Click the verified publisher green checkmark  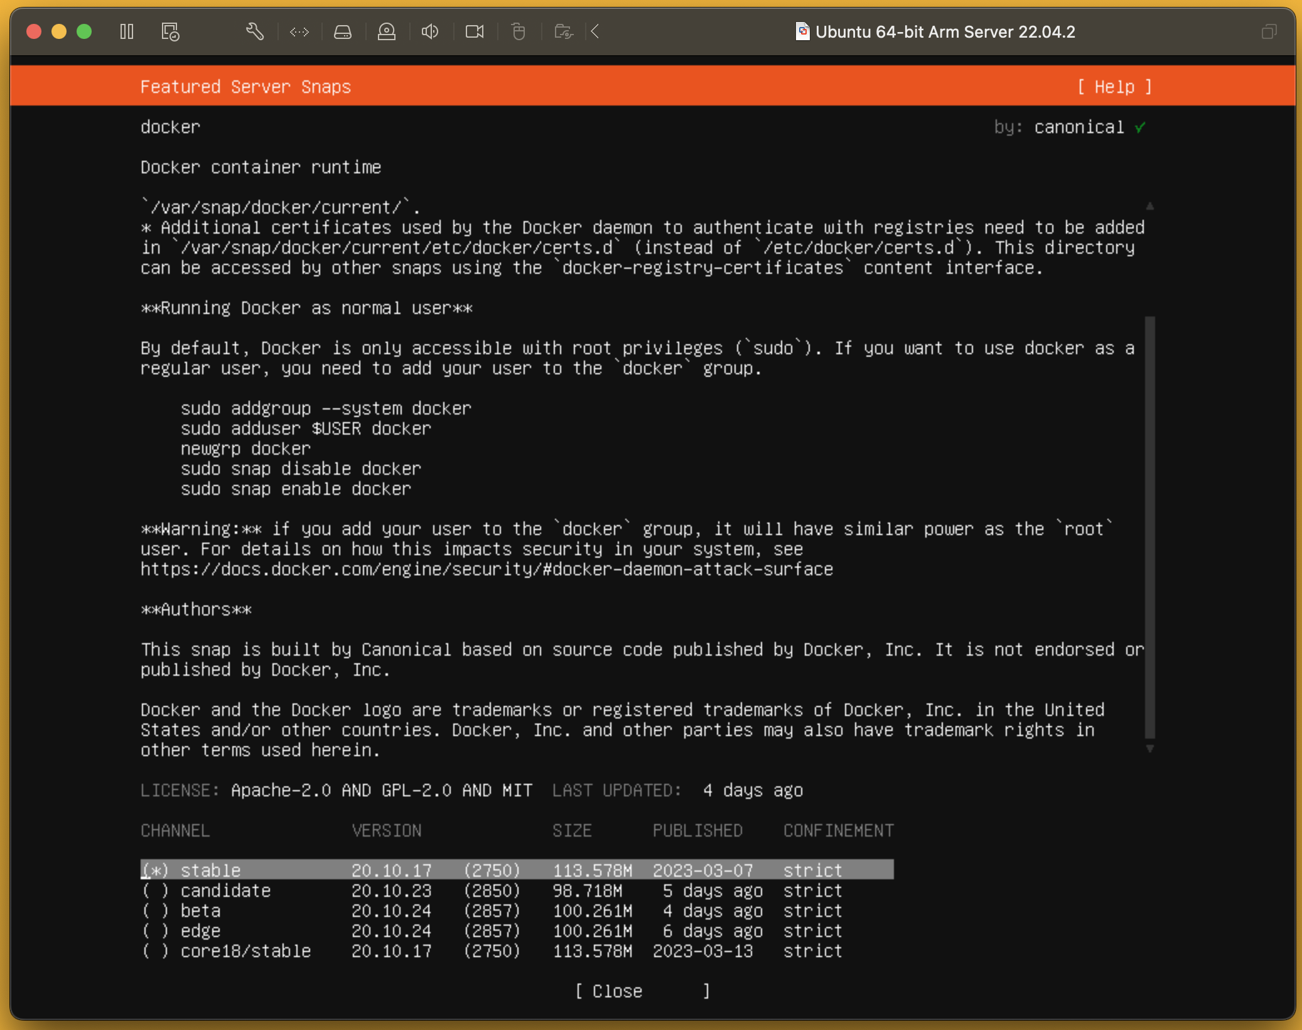1140,127
